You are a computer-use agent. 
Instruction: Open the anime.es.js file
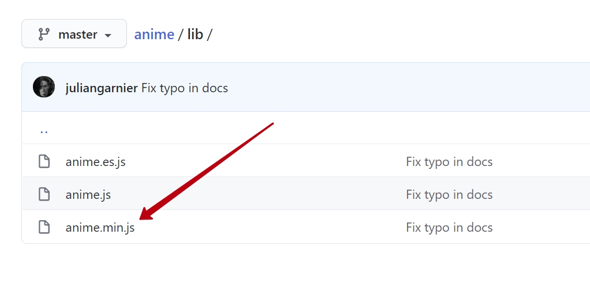pos(96,161)
